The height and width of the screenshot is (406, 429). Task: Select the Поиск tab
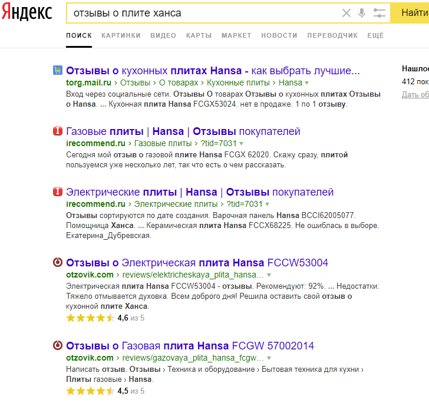click(79, 35)
